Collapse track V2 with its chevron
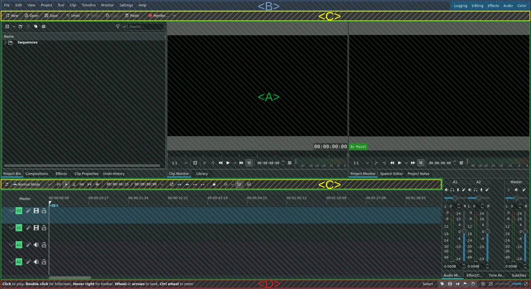Viewport: 531px width, 289px height. [12, 211]
